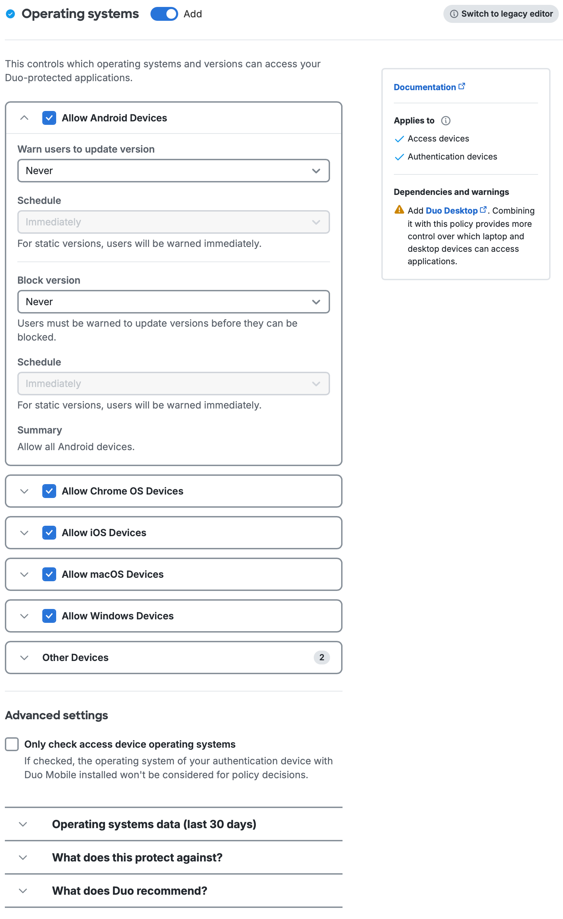
Task: Click the blue checkmark icon beside Operating systems
Action: pyautogui.click(x=10, y=14)
